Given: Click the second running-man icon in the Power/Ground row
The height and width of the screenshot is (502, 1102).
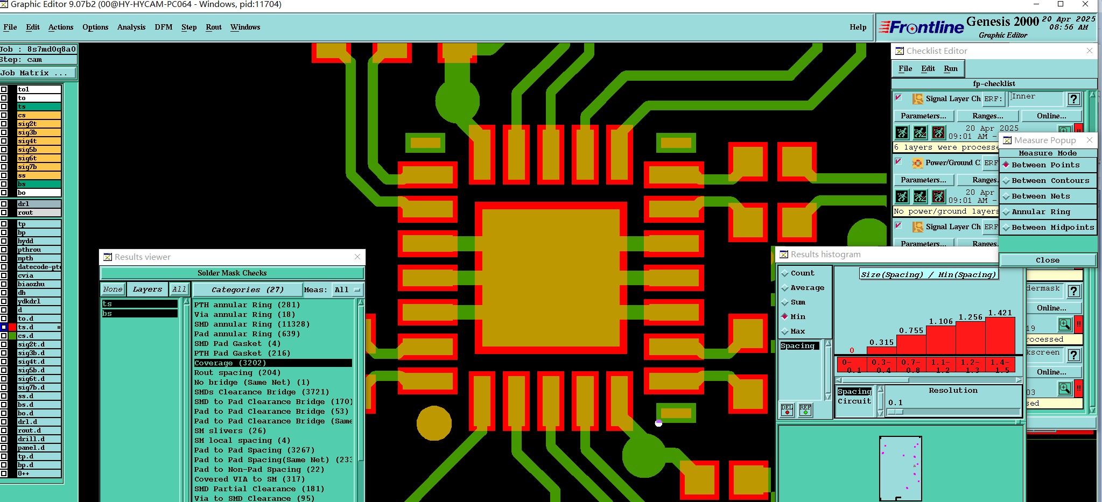Looking at the screenshot, I should pos(921,196).
